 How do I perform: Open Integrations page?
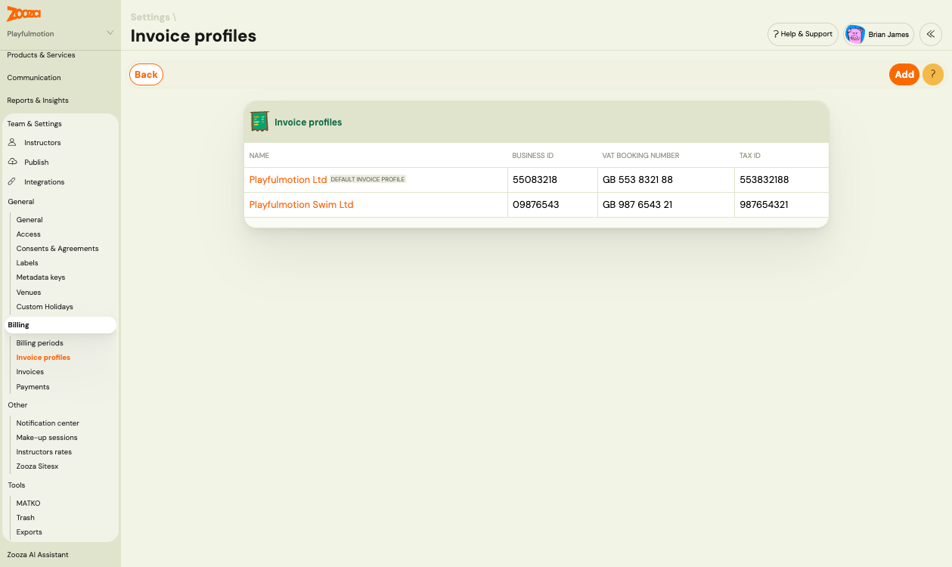point(45,182)
